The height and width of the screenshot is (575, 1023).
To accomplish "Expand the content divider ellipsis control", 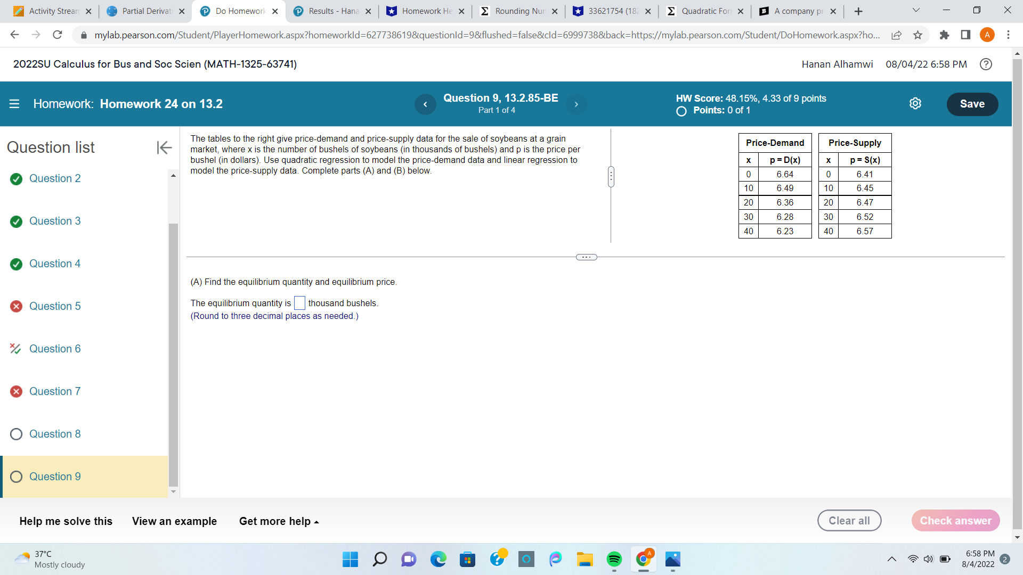I will coord(586,257).
